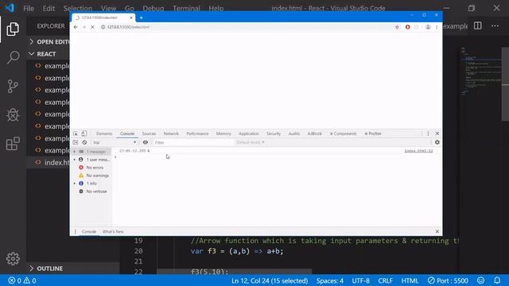Open the File menu in VS Code
Viewport: 509px width, 286px height.
[29, 8]
